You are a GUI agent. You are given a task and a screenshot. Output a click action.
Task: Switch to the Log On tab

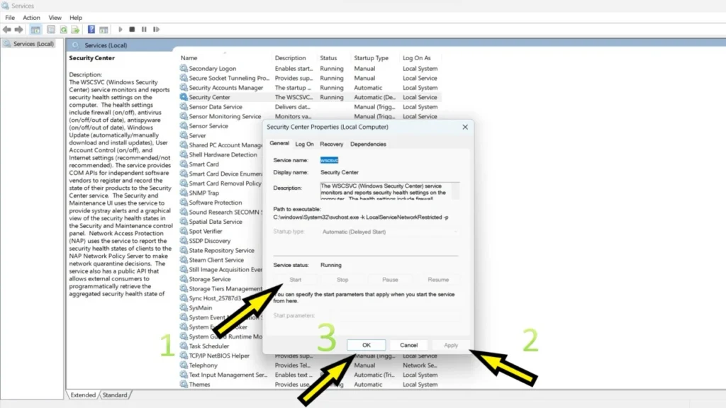pyautogui.click(x=304, y=144)
